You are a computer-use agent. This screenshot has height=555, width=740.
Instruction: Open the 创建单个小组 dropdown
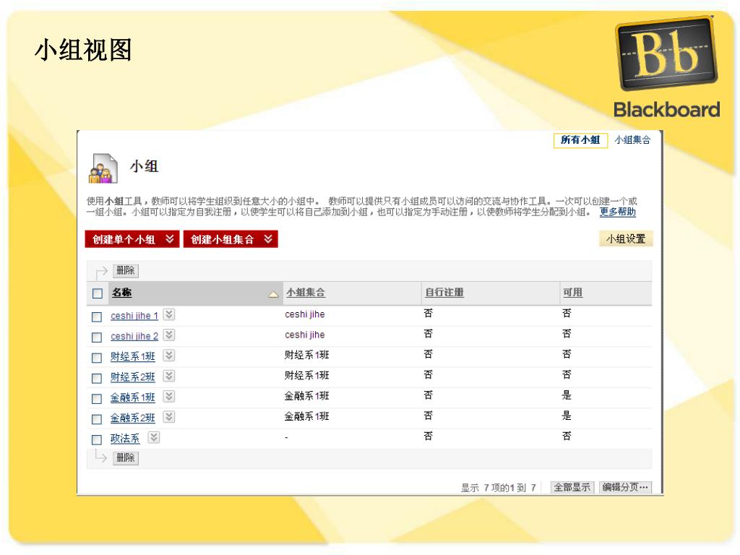point(132,239)
